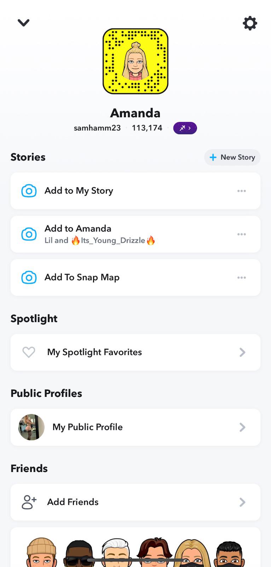
Task: Tap the username samhamm23
Action: 97,128
